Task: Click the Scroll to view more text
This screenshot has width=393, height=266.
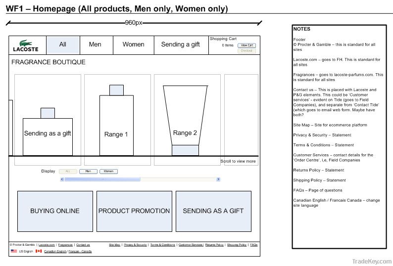Action: (238, 161)
